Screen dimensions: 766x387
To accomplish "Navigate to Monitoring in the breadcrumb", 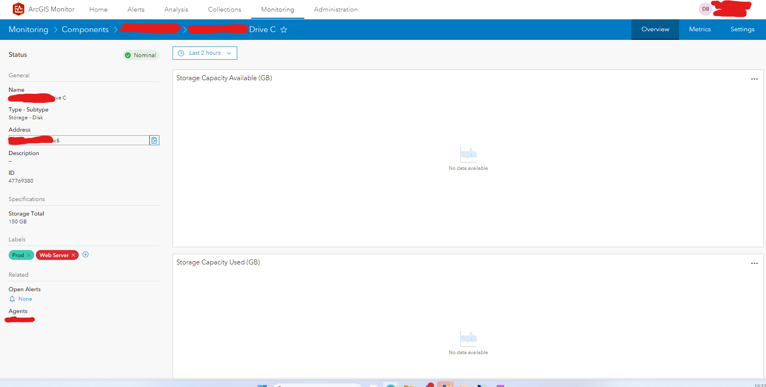I will [28, 30].
